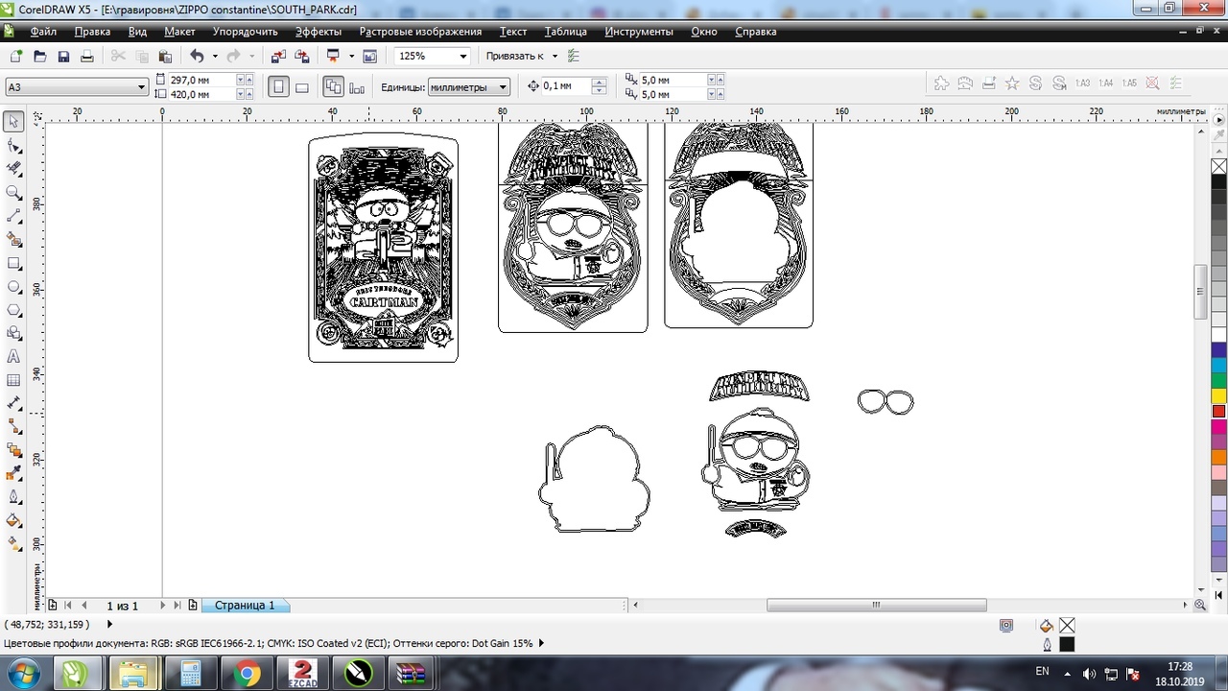Expand the color profile status arrow
Viewport: 1228px width, 691px height.
coord(541,643)
